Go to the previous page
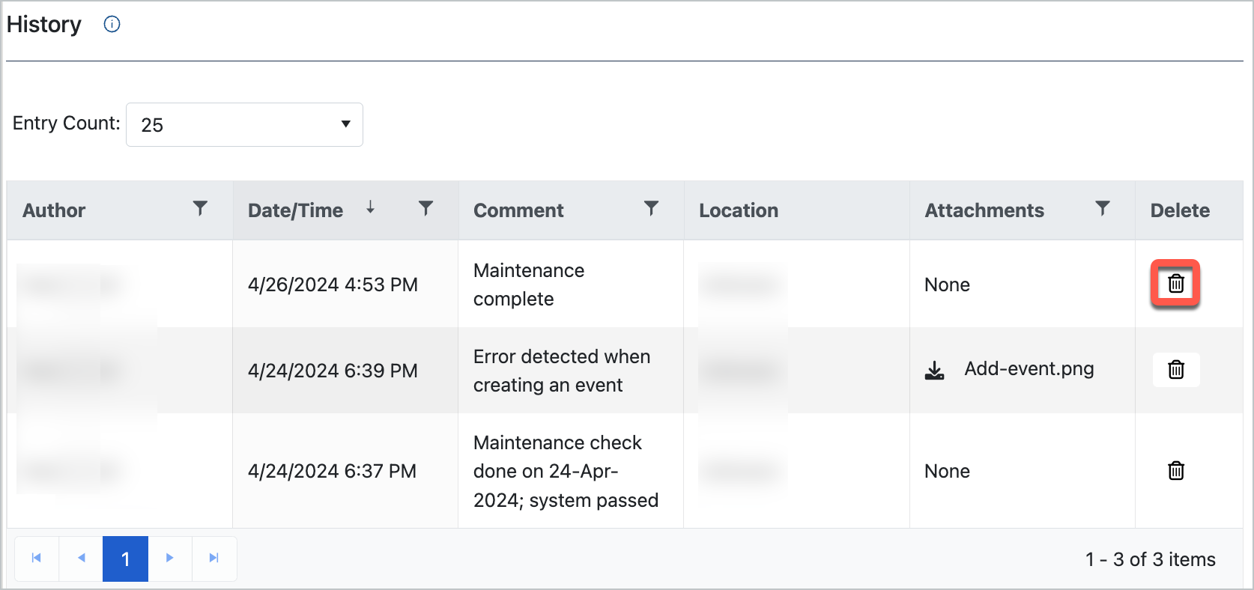 click(x=81, y=559)
